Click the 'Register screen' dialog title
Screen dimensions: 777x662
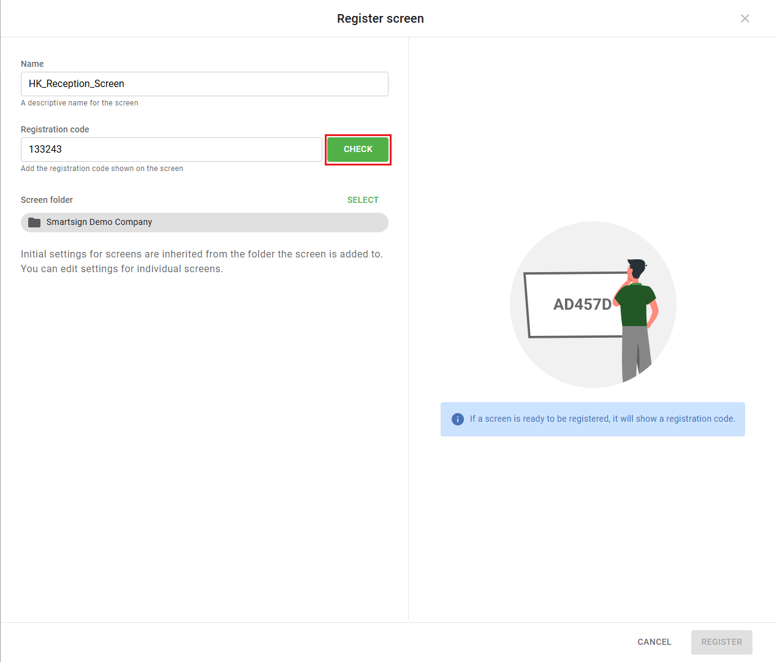click(381, 18)
